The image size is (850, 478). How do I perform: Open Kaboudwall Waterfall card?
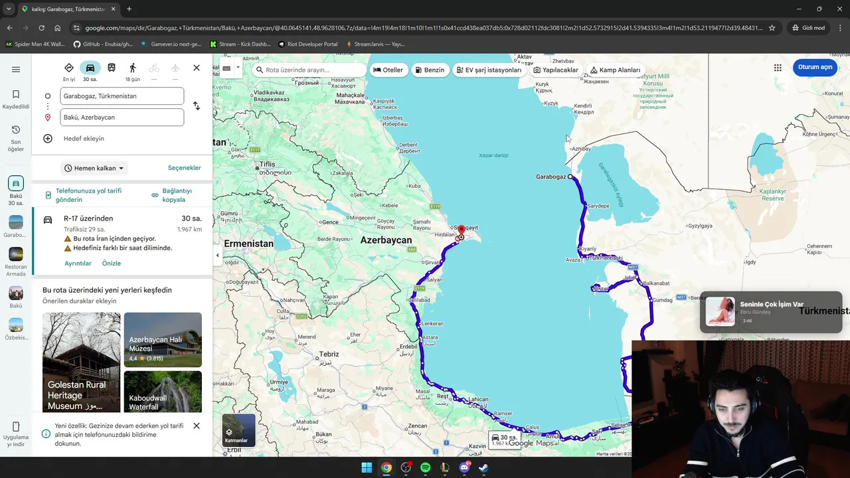click(x=163, y=392)
